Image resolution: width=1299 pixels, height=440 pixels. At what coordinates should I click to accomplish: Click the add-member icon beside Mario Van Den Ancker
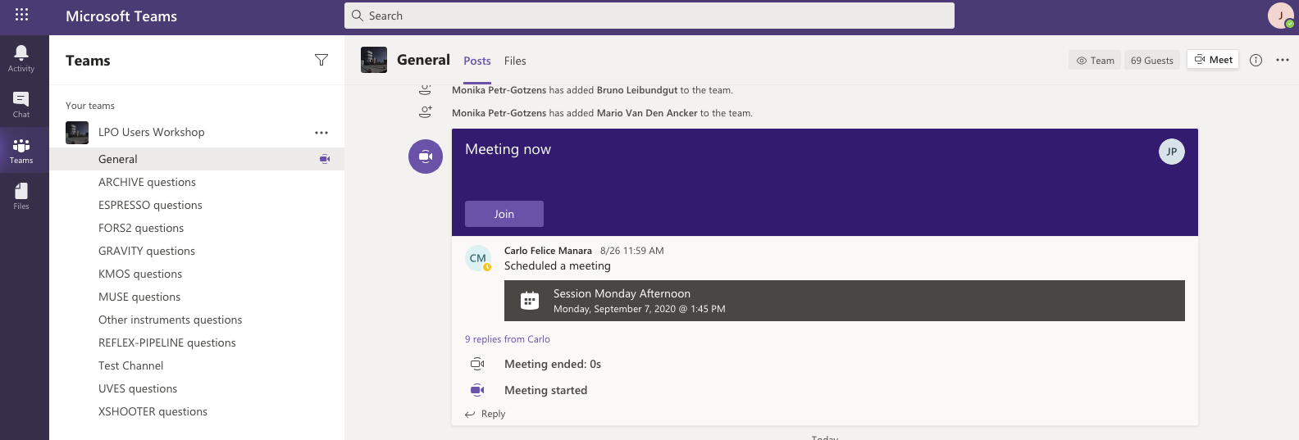point(425,112)
